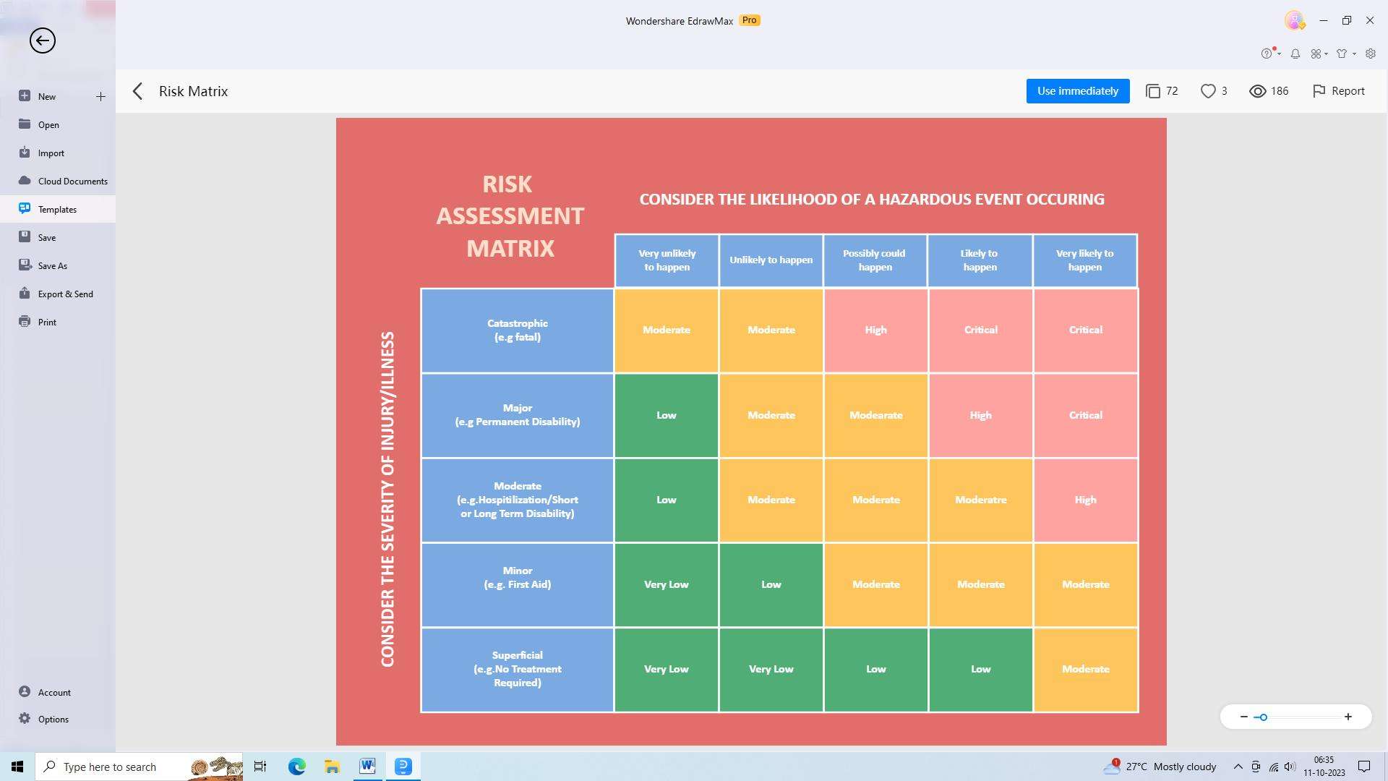Screen dimensions: 1388x781
Task: Click the EdrawMax taskbar icon
Action: point(404,766)
